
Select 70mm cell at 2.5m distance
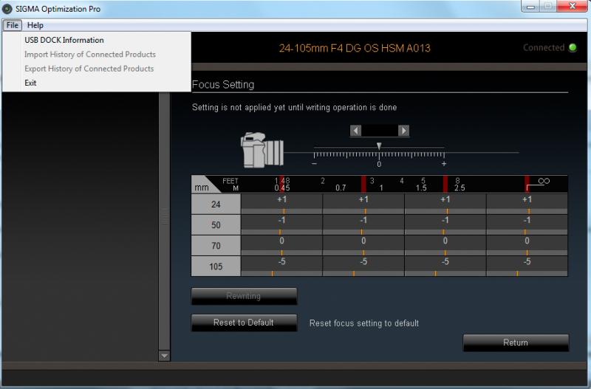coord(445,246)
